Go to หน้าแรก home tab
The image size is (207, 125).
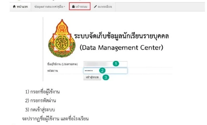click(20, 7)
